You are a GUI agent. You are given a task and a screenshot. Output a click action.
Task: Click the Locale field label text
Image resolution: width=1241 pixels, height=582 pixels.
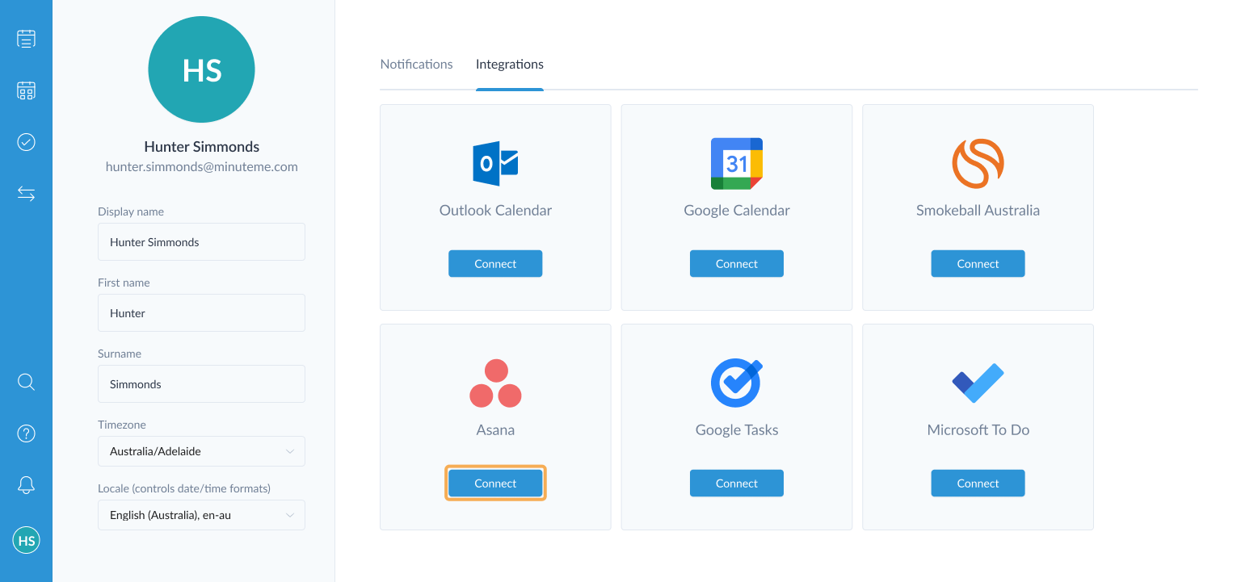(184, 488)
